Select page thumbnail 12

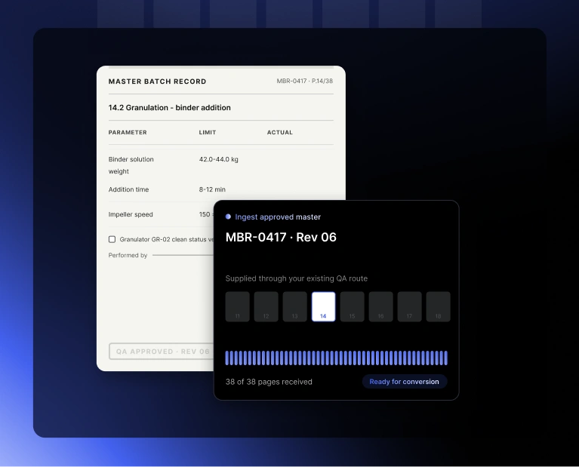pyautogui.click(x=266, y=307)
